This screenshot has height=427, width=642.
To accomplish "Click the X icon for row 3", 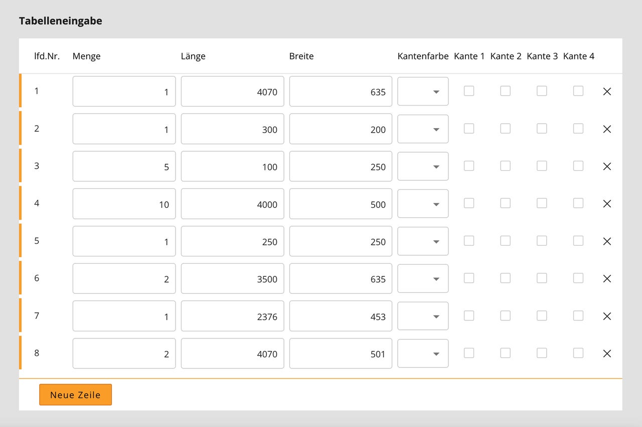I will 607,166.
